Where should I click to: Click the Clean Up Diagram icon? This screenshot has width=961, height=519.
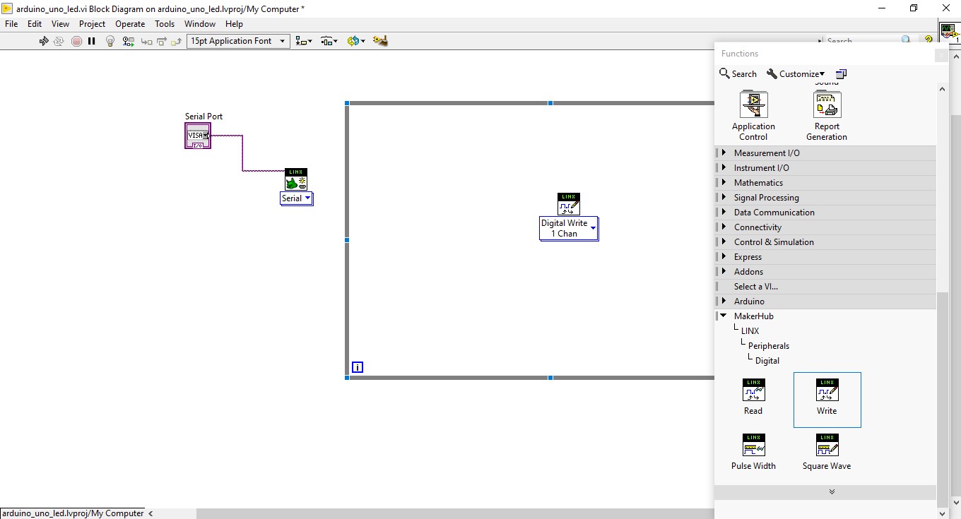pos(380,41)
